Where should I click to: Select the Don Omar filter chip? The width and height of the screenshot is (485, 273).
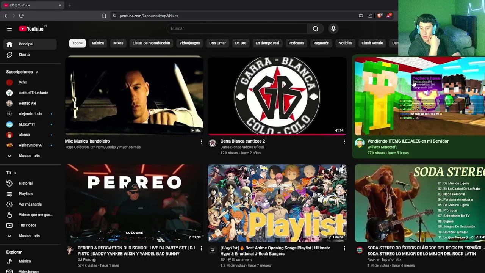[217, 43]
